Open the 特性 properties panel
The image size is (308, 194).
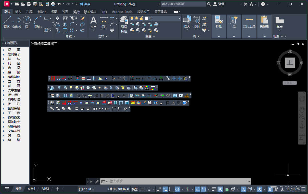[x=219, y=22]
